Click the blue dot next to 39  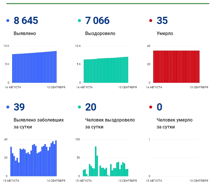click(8, 107)
